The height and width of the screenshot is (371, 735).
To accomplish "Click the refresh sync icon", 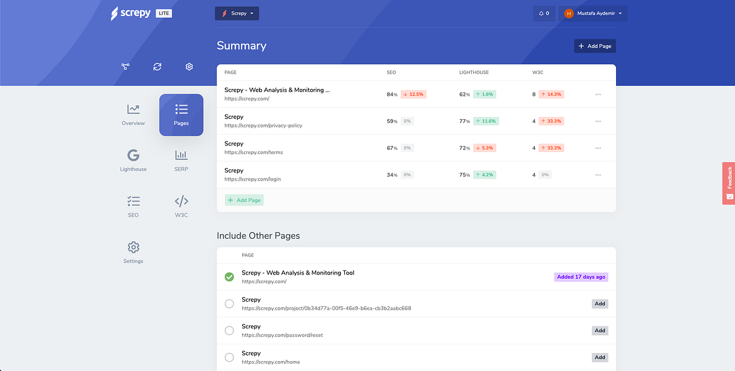I will click(157, 67).
